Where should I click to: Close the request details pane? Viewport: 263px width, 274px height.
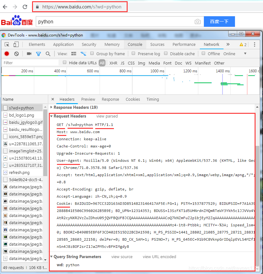point(53,99)
